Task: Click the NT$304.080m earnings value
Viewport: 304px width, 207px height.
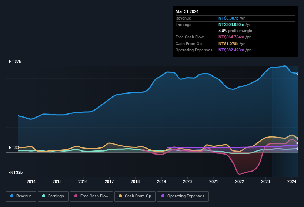Action: (231, 24)
